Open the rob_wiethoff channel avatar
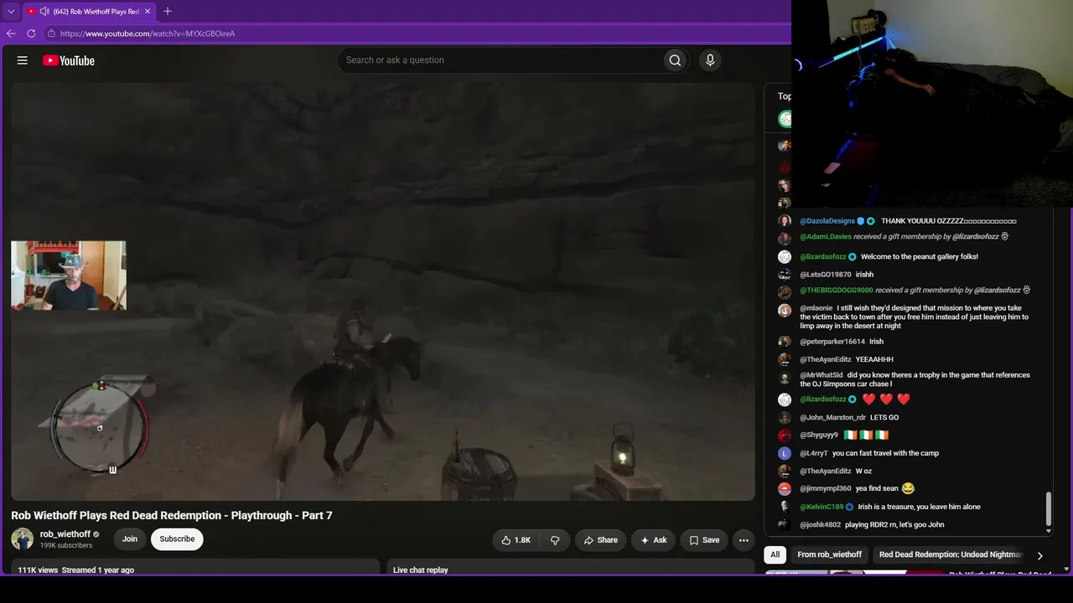This screenshot has height=603, width=1073. point(23,539)
